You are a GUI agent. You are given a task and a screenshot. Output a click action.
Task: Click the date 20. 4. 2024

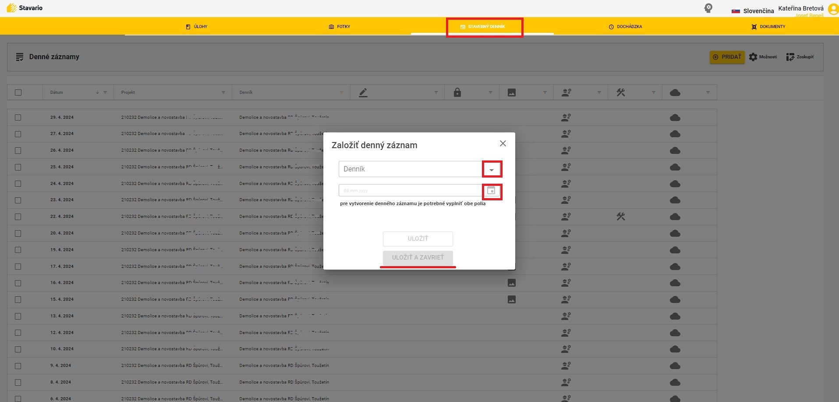pyautogui.click(x=62, y=233)
